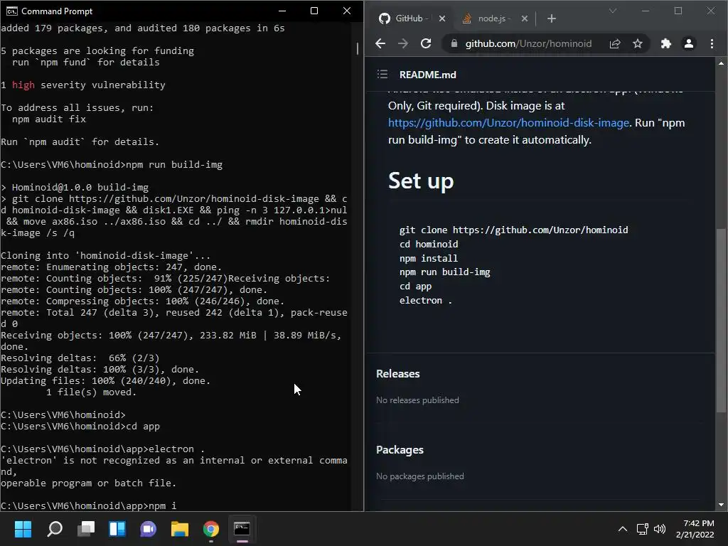
Task: Open Chrome tab search chevron
Action: click(x=613, y=11)
